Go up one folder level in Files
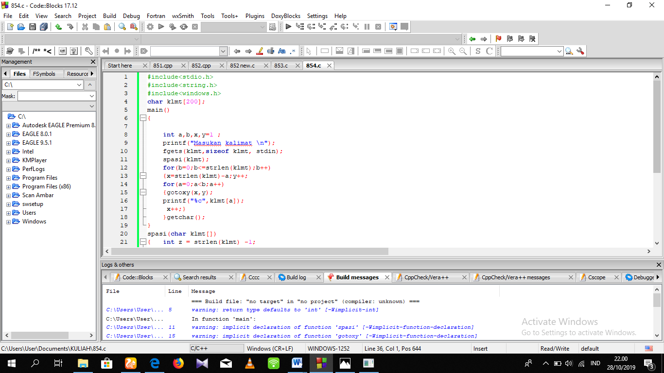This screenshot has height=373, width=664. [x=90, y=85]
